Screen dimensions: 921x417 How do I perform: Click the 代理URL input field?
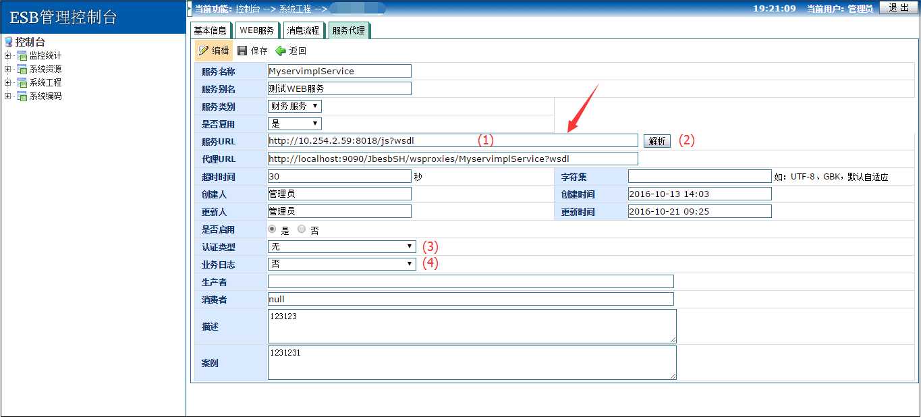pyautogui.click(x=453, y=159)
